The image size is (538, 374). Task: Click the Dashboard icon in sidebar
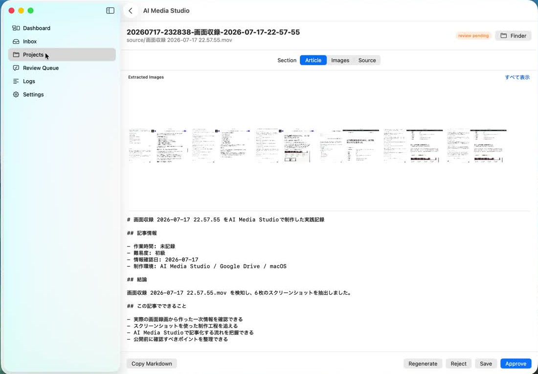point(16,28)
